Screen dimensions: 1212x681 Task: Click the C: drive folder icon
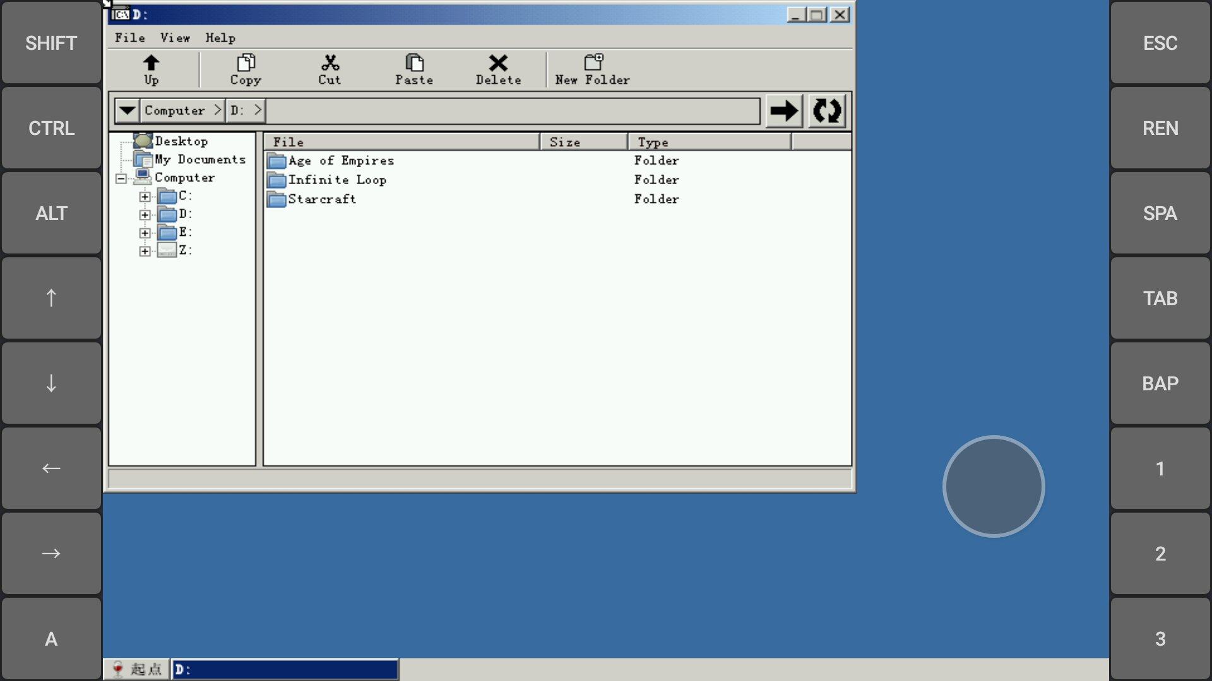coord(167,196)
